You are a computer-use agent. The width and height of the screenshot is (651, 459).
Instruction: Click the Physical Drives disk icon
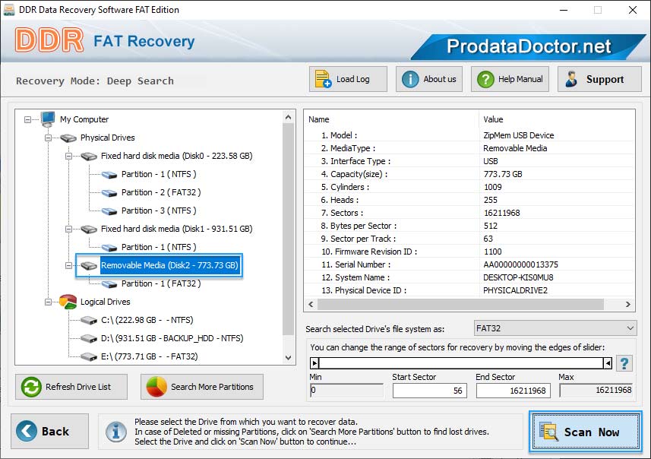[68, 138]
